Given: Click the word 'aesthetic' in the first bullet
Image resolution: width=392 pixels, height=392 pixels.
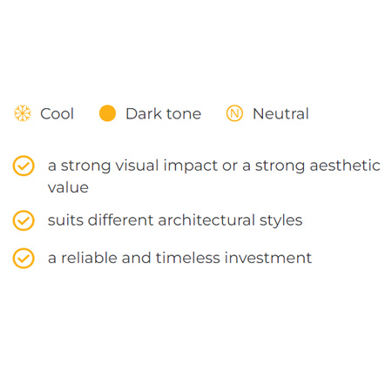Looking at the screenshot, I should [345, 166].
